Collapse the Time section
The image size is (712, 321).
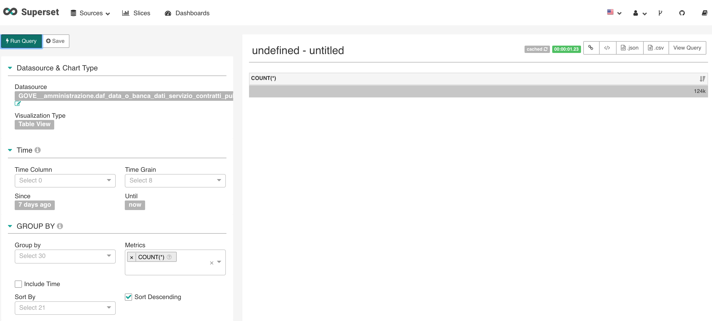[10, 150]
